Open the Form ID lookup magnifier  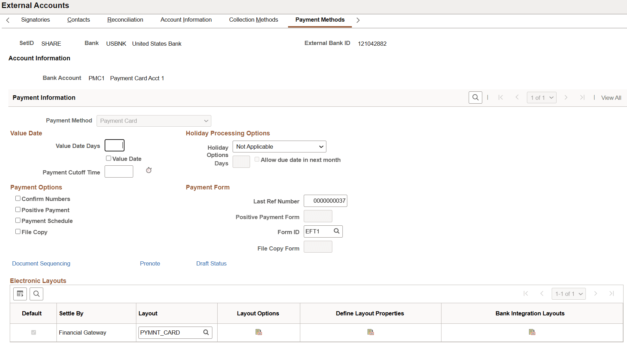tap(336, 231)
